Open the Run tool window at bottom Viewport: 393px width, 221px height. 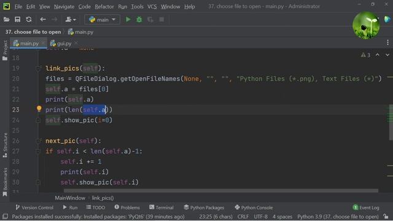pyautogui.click(x=70, y=207)
